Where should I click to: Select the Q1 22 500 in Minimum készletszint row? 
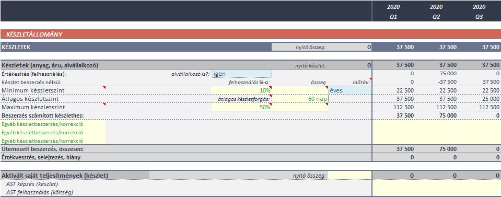coord(405,90)
